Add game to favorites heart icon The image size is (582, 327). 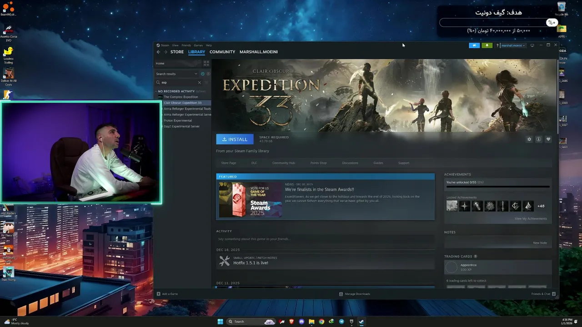(x=548, y=139)
